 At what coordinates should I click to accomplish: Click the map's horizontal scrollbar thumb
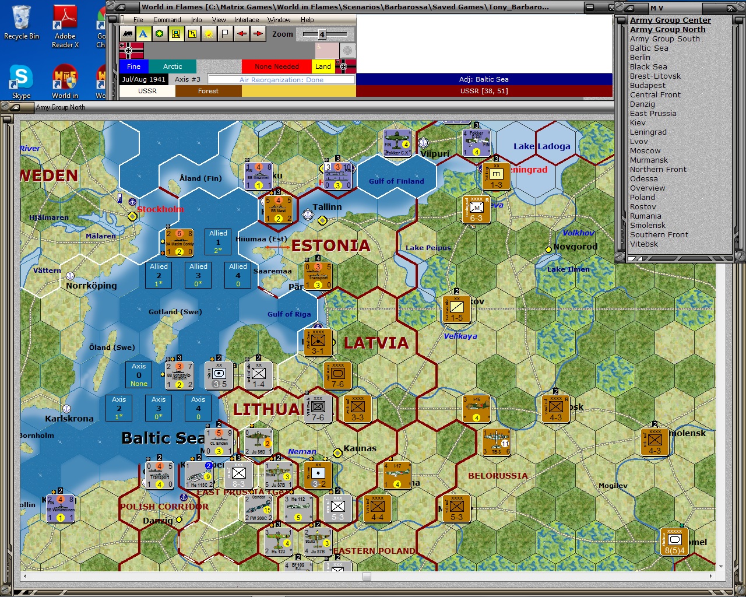click(367, 576)
